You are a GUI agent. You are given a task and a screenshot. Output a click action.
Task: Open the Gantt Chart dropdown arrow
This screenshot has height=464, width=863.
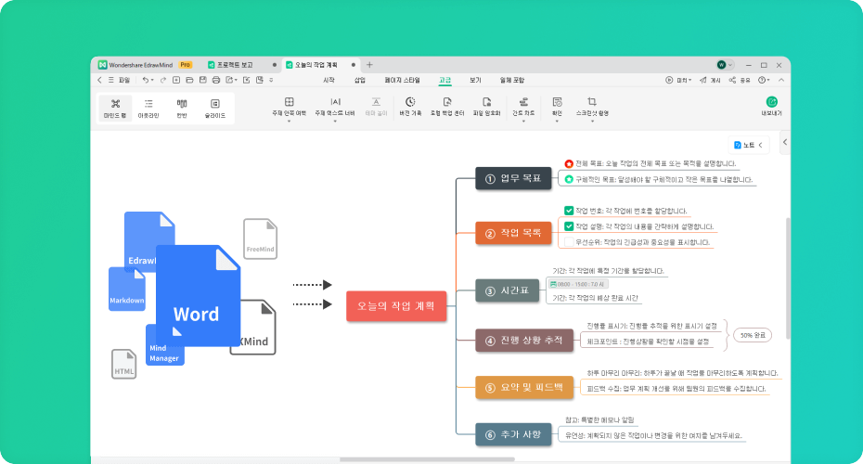coord(523,121)
